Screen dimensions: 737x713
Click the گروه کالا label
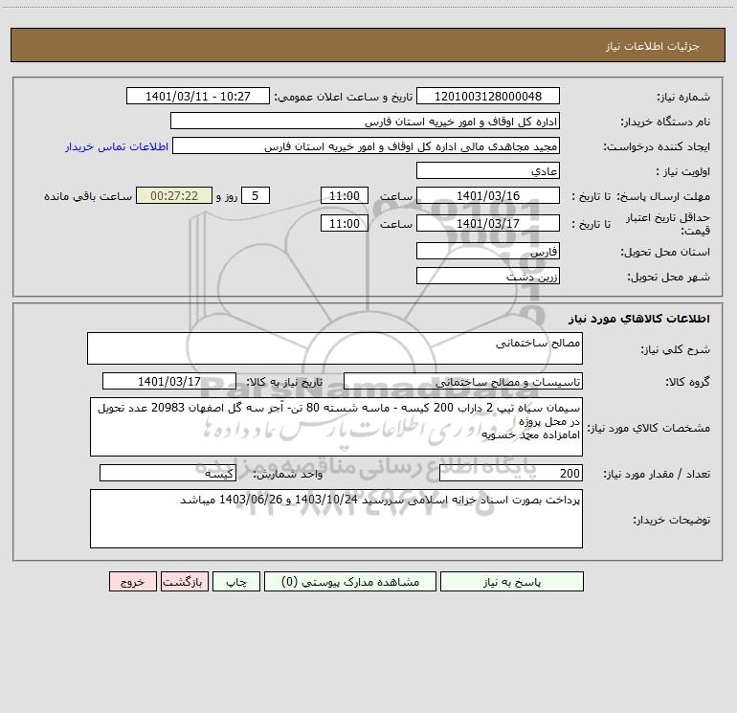point(687,382)
